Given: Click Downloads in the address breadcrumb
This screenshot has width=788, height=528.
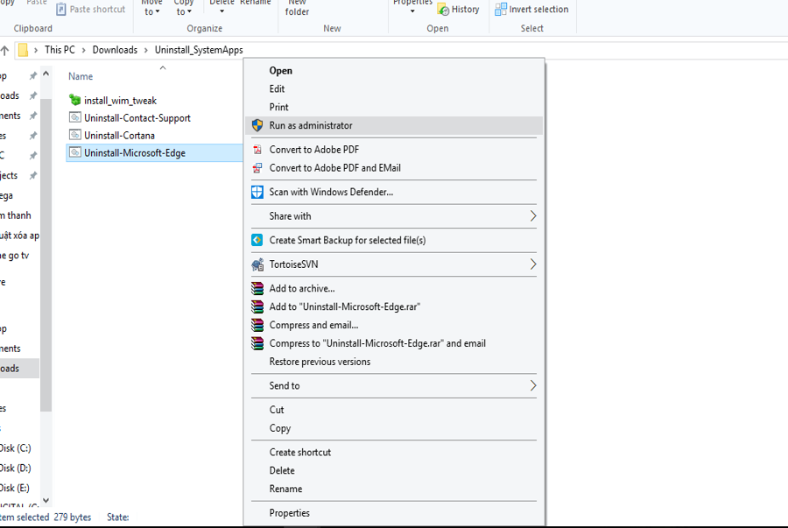Looking at the screenshot, I should coord(115,50).
